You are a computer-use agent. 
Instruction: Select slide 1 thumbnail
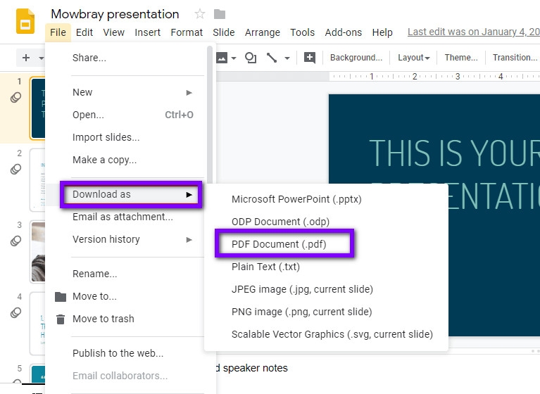[37, 108]
